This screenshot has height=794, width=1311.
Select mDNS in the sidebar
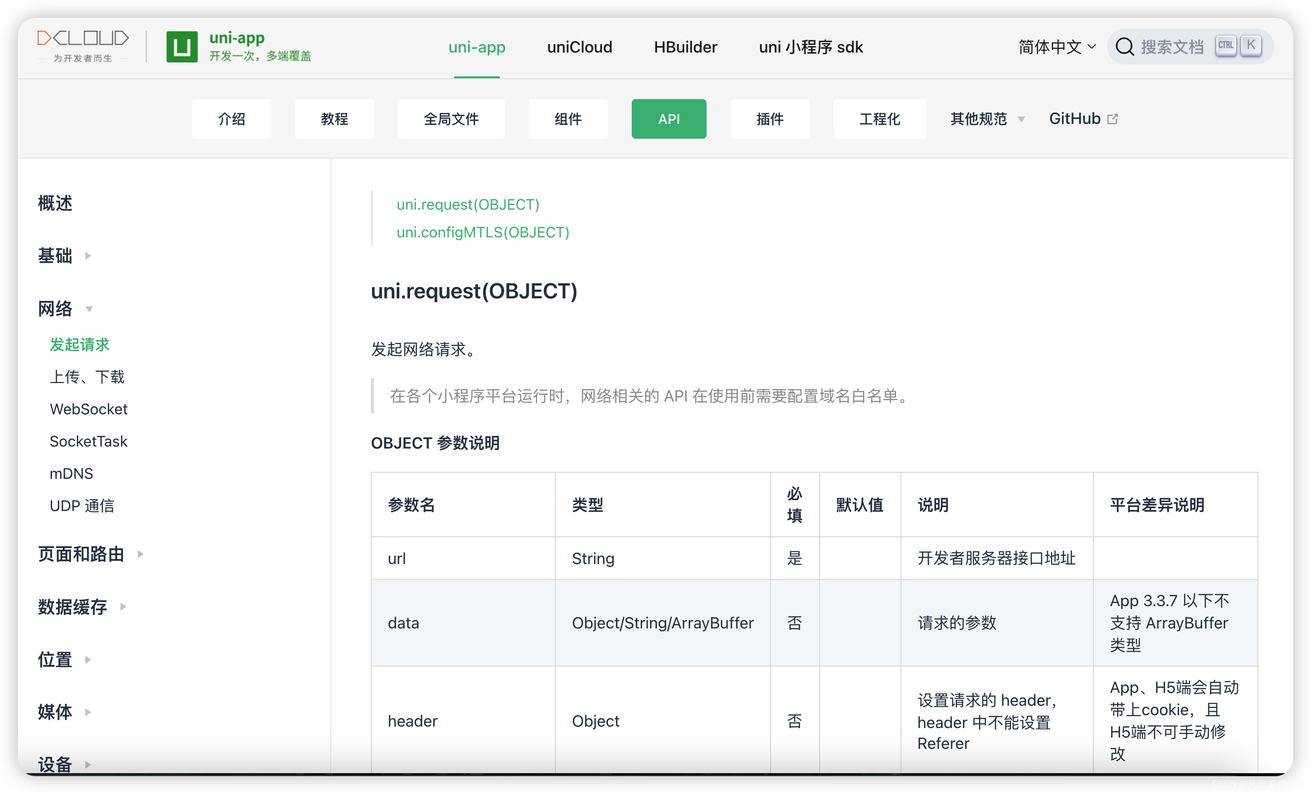click(71, 473)
